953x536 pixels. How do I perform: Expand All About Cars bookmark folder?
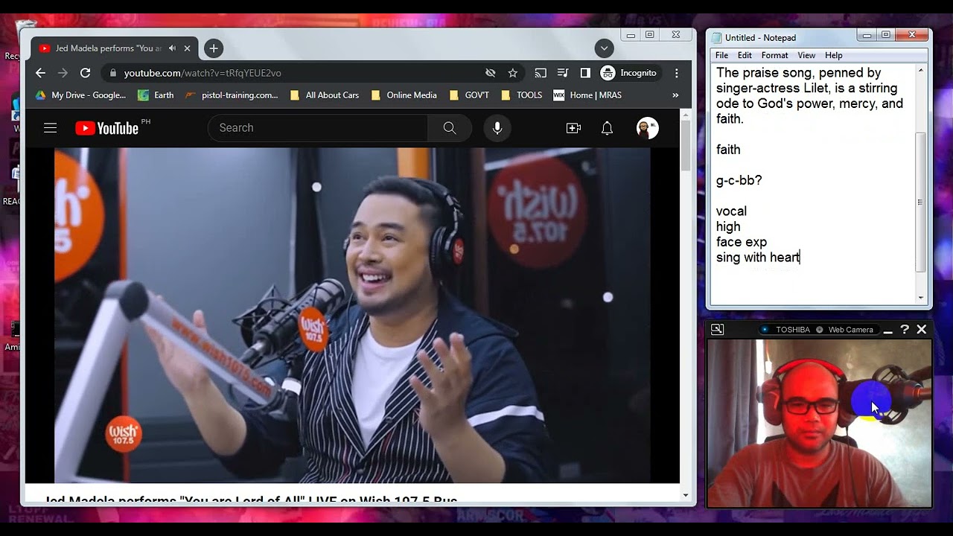coord(324,95)
